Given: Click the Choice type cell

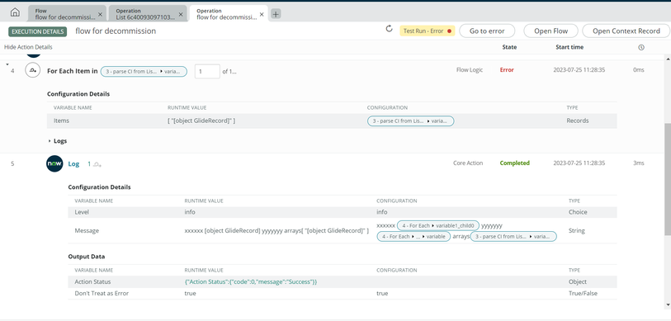Looking at the screenshot, I should coord(577,212).
